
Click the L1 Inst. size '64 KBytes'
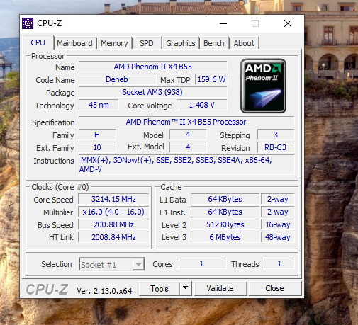pos(225,212)
